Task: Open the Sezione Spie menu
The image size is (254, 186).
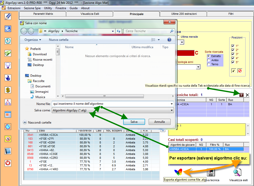Action: (x=32, y=8)
